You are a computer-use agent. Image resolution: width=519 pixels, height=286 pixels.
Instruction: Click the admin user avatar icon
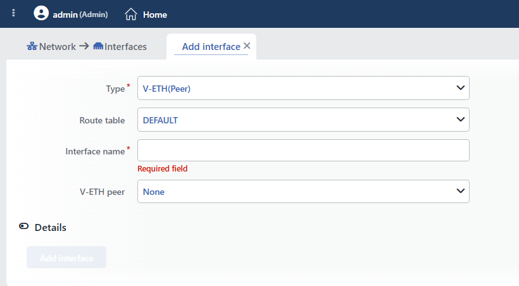(x=41, y=13)
